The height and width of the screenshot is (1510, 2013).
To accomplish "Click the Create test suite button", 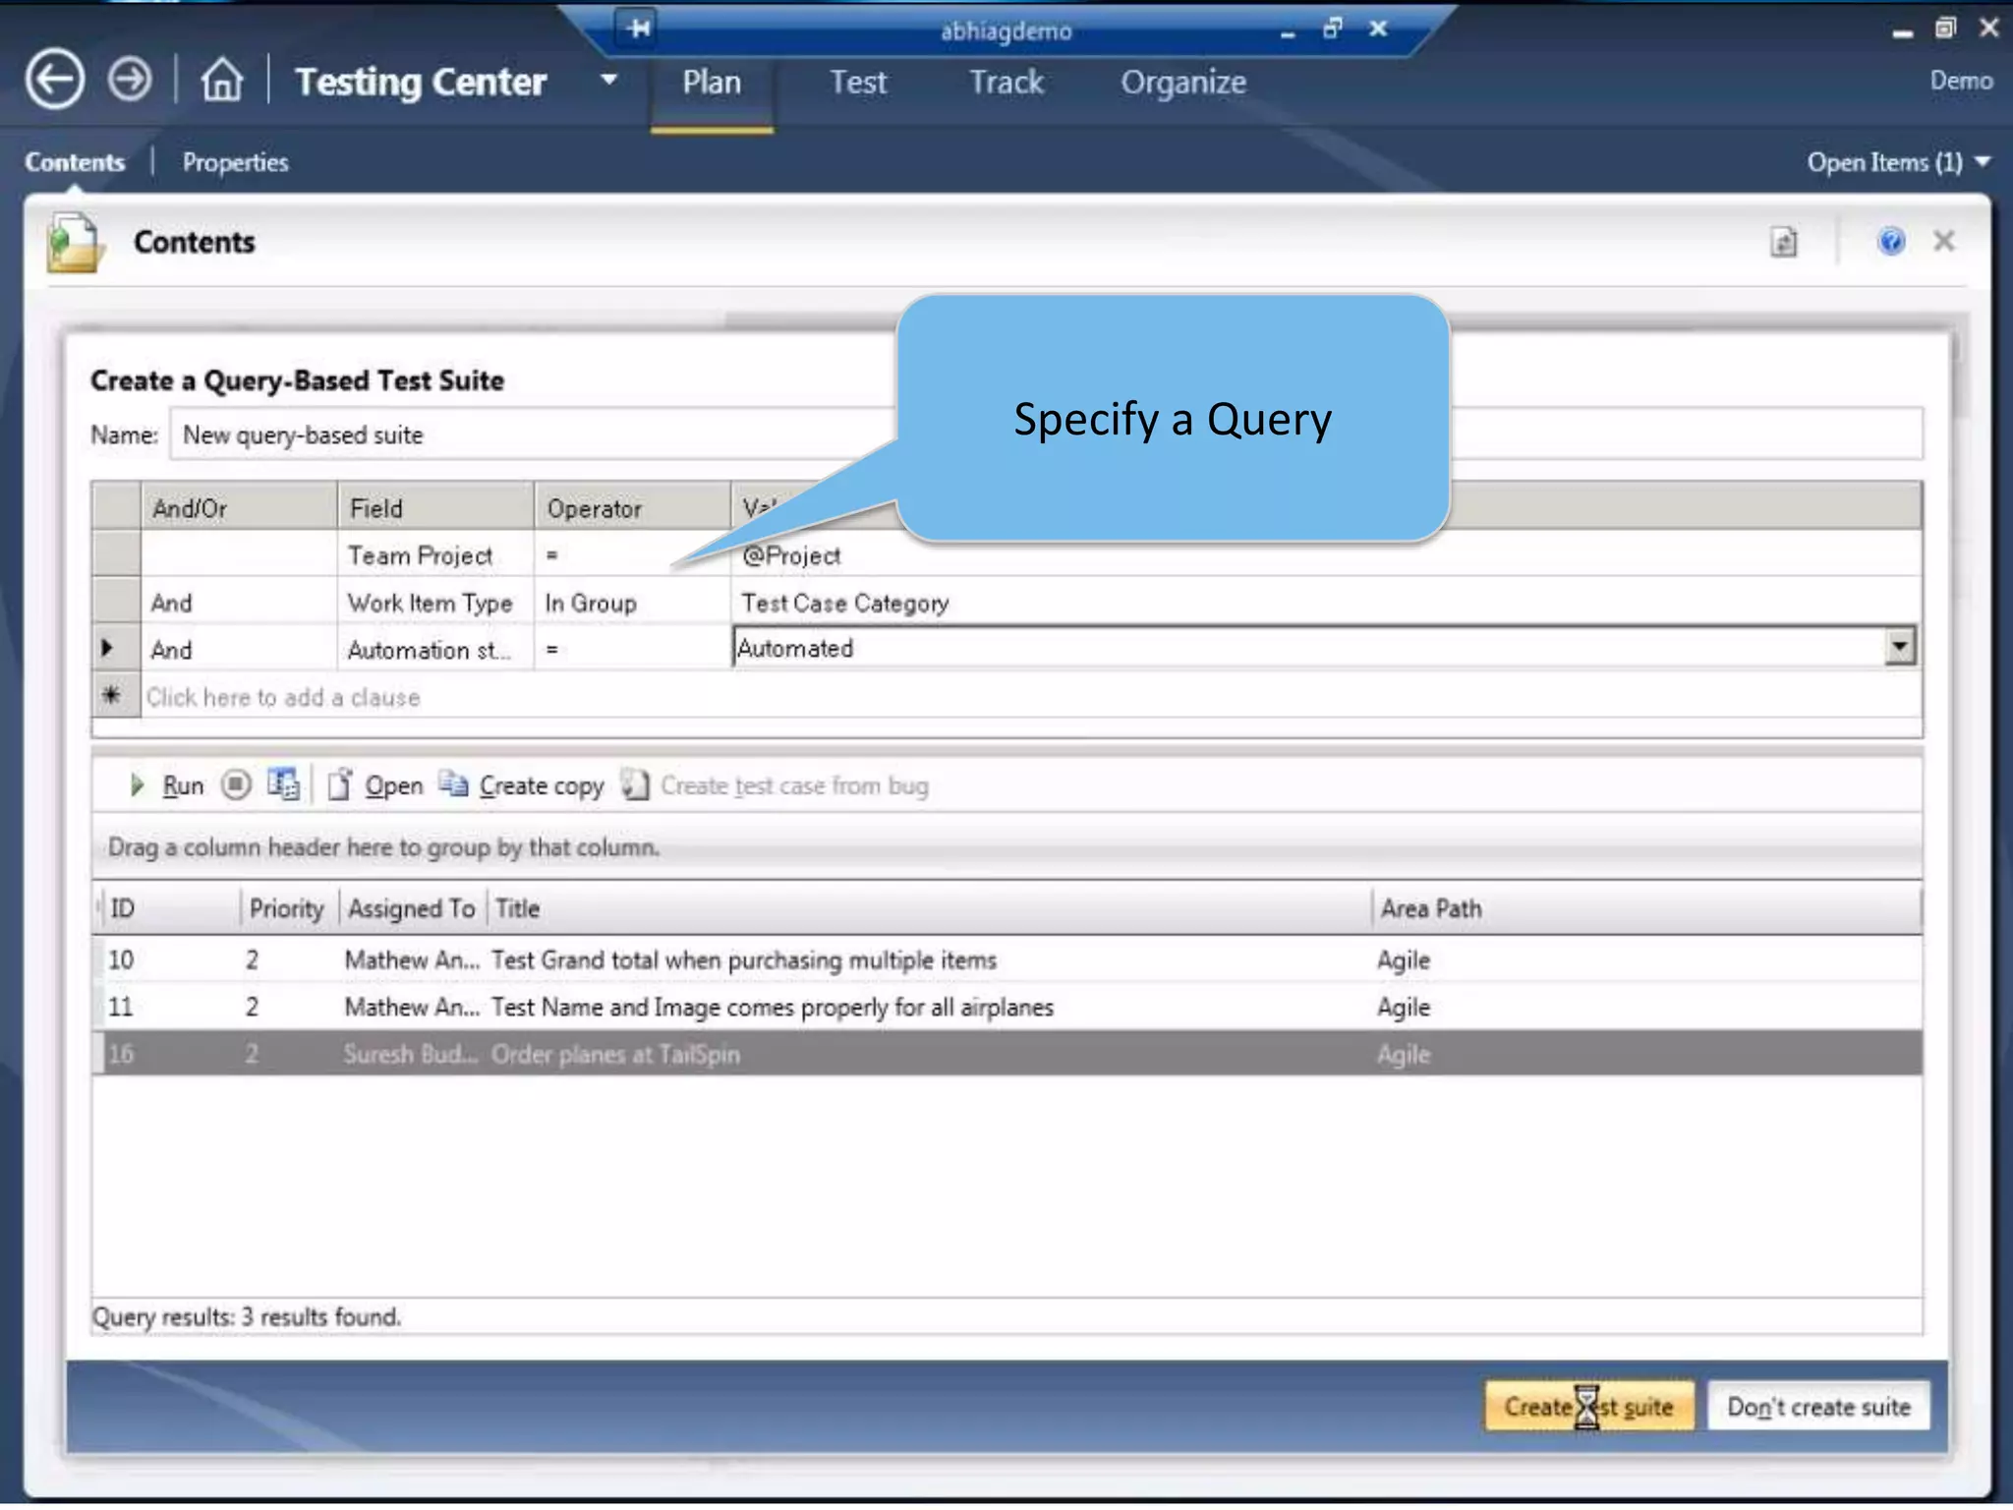I will click(1588, 1406).
